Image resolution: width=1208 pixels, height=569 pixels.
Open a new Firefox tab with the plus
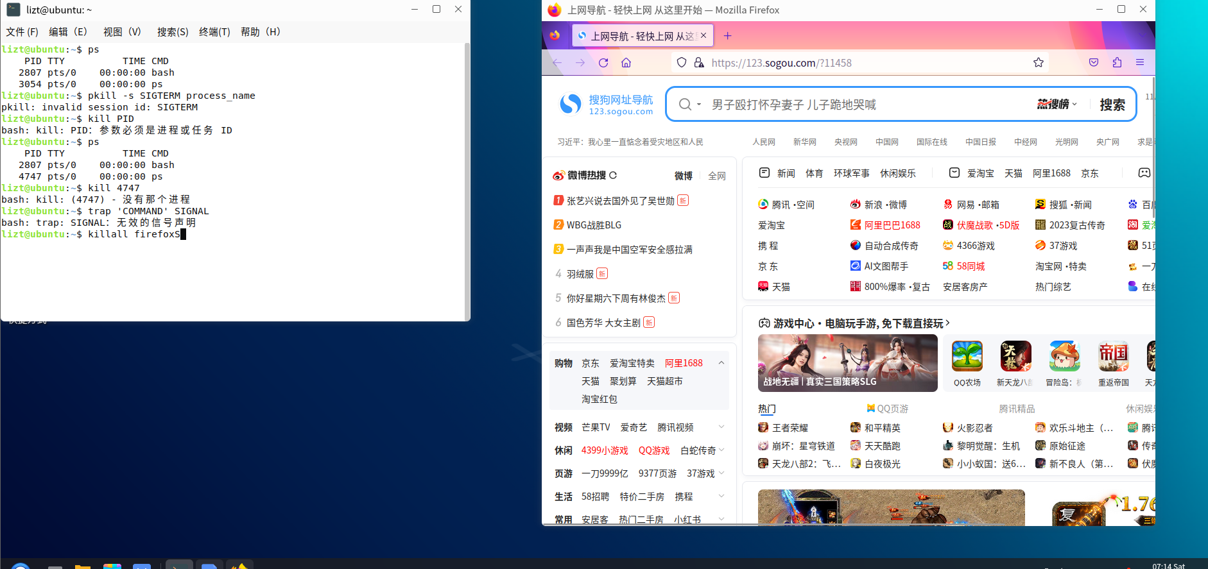(727, 36)
